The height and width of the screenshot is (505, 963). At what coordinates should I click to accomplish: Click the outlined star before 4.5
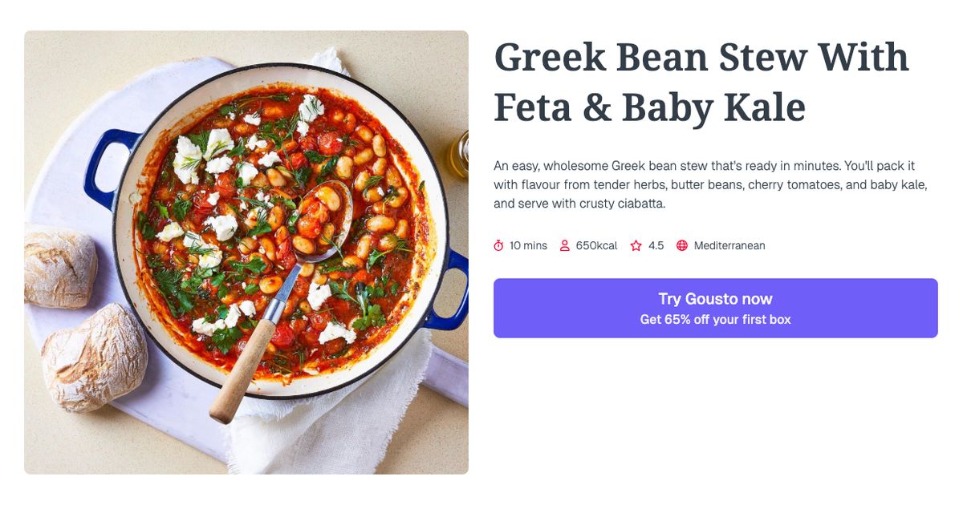[x=635, y=245]
